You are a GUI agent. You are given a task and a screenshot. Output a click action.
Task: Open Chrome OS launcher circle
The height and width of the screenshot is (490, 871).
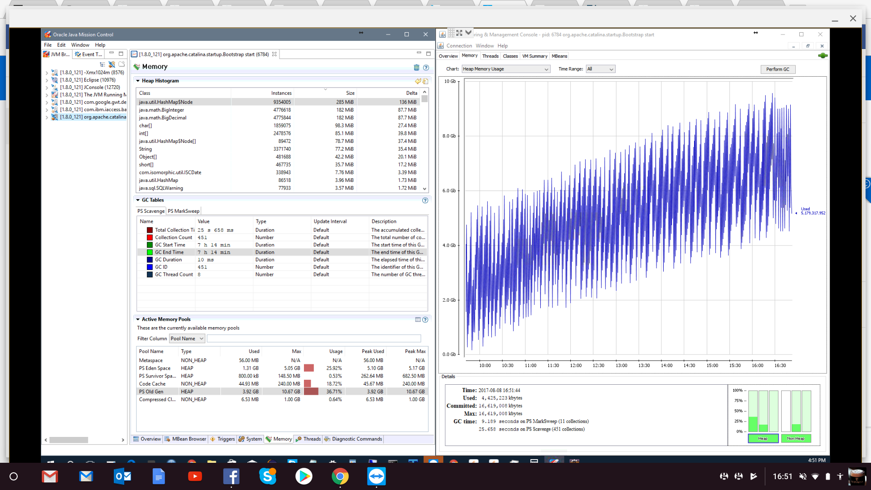click(x=14, y=476)
